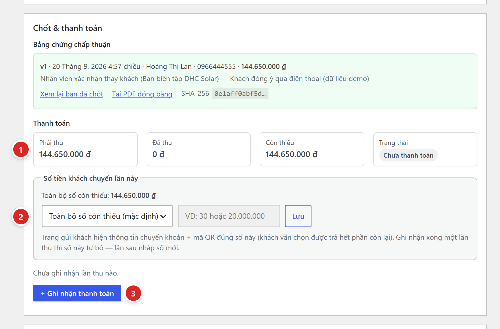Download via 'Tải PDF đóng băng' link
500x329 pixels.
pos(142,94)
